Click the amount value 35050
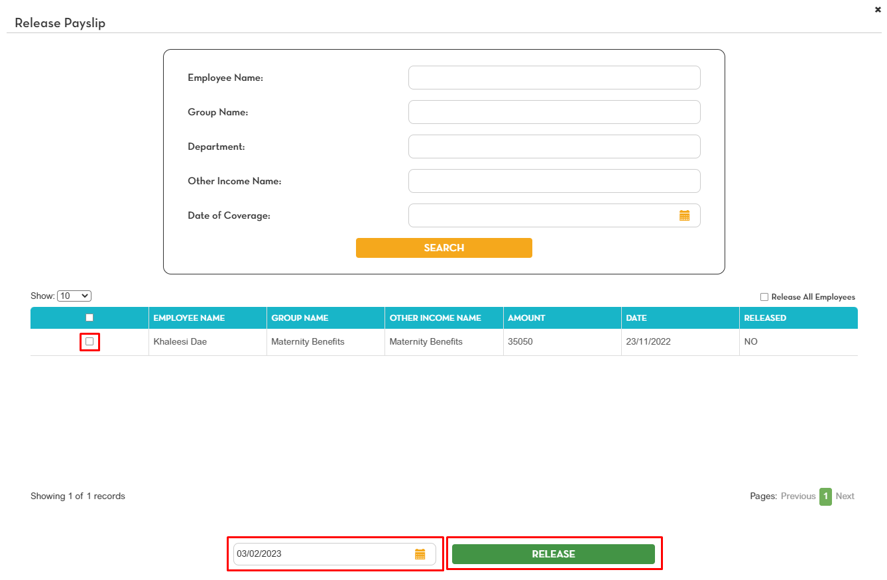The width and height of the screenshot is (887, 580). pos(520,342)
